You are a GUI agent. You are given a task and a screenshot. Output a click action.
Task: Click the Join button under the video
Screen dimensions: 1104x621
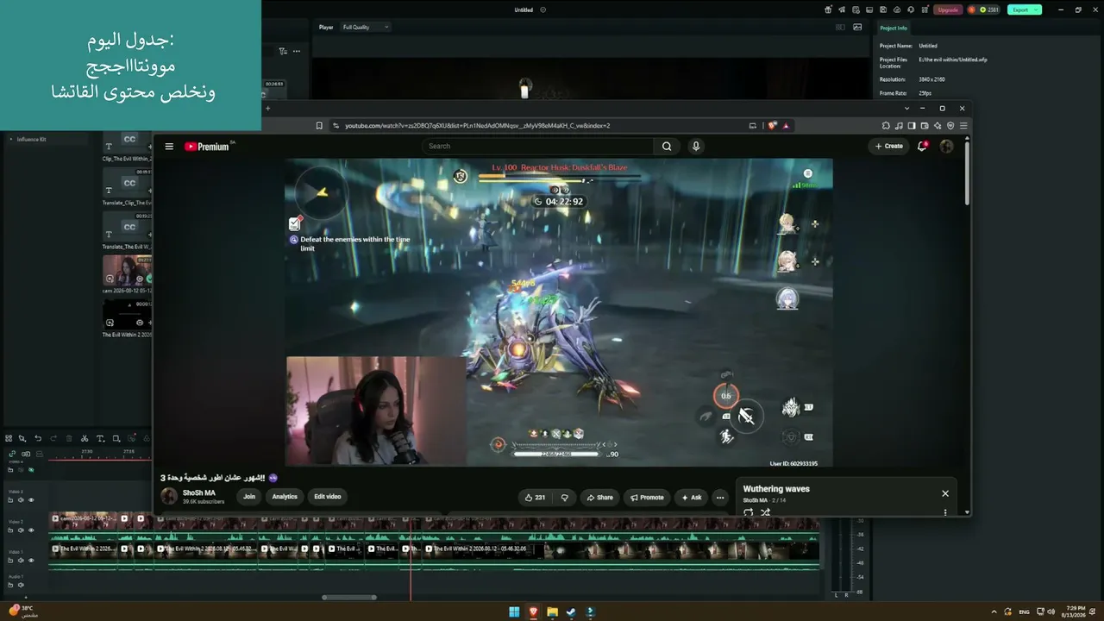[249, 497]
